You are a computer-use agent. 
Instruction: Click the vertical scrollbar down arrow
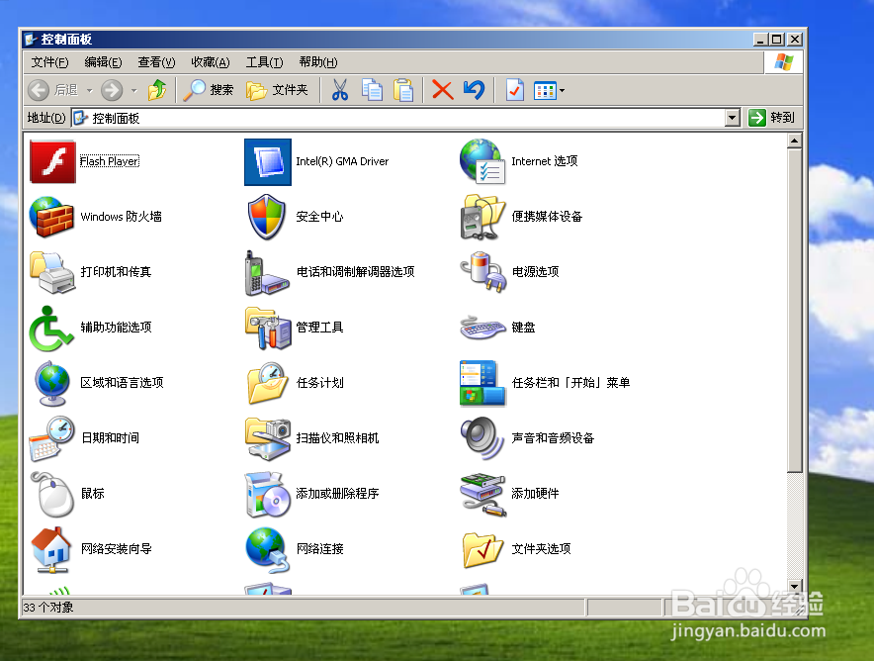pyautogui.click(x=794, y=586)
